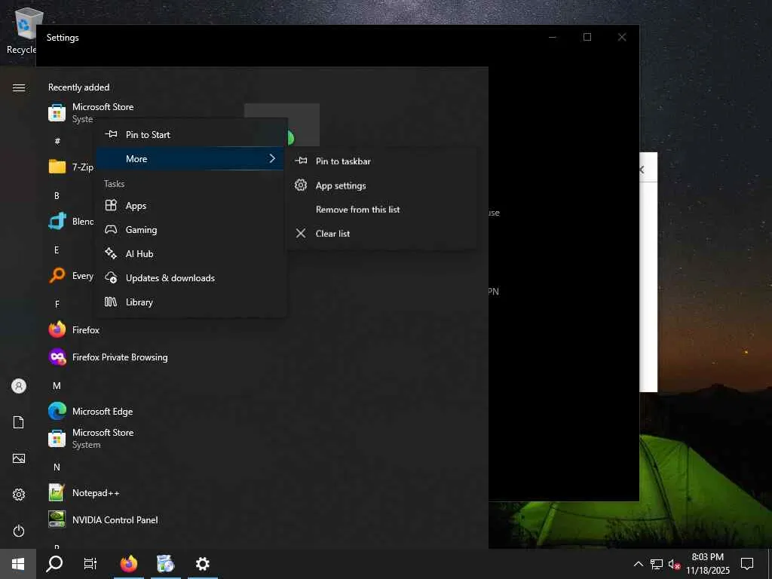Open AI Hub task

click(x=191, y=253)
